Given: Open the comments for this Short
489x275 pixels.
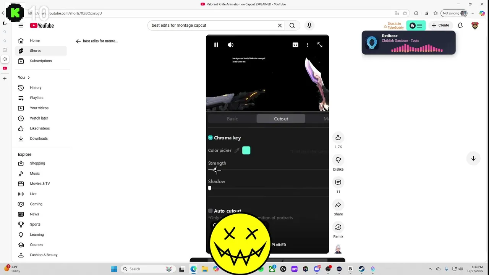Looking at the screenshot, I should point(338,183).
